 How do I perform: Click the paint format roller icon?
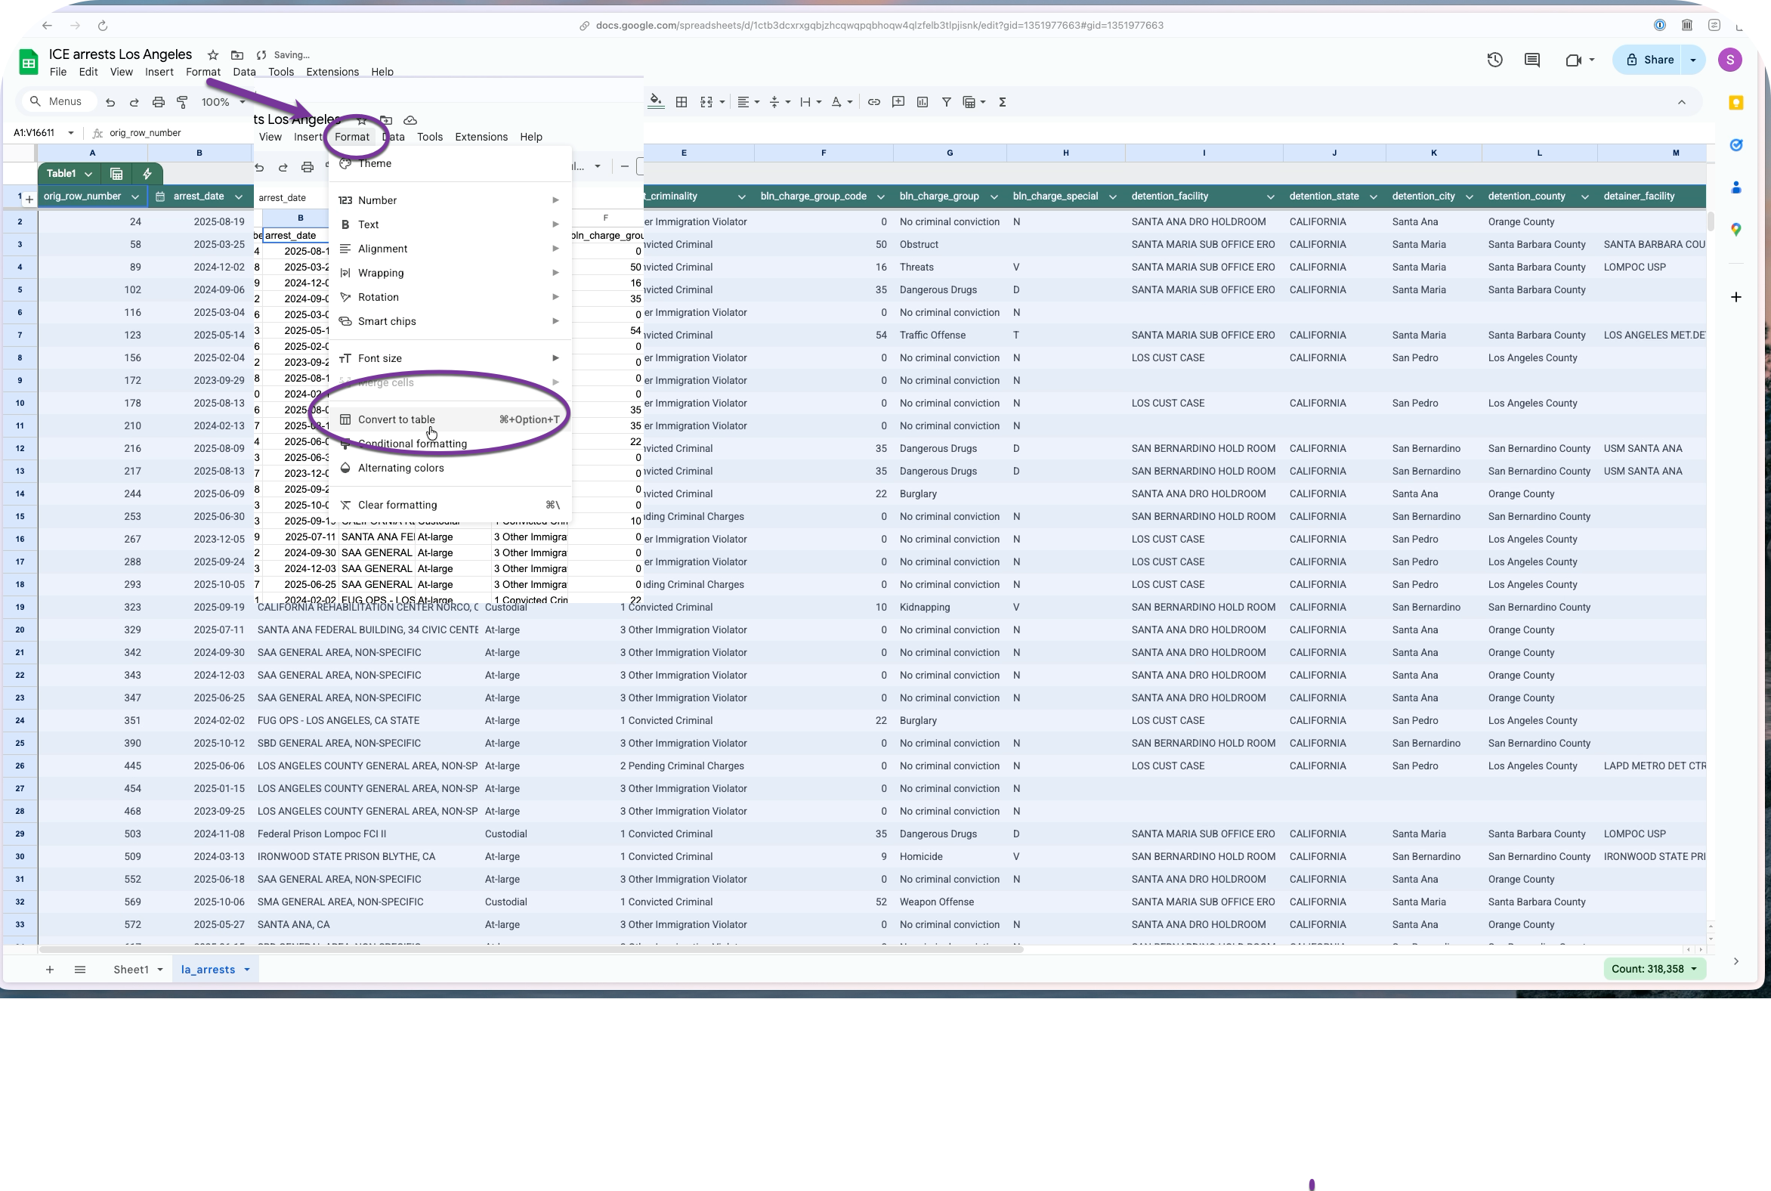pos(182,102)
